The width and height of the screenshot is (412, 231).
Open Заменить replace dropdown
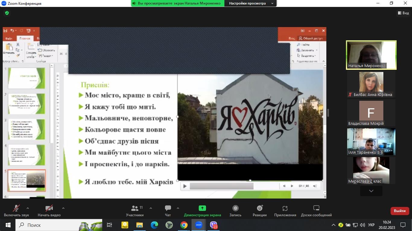tap(307, 50)
